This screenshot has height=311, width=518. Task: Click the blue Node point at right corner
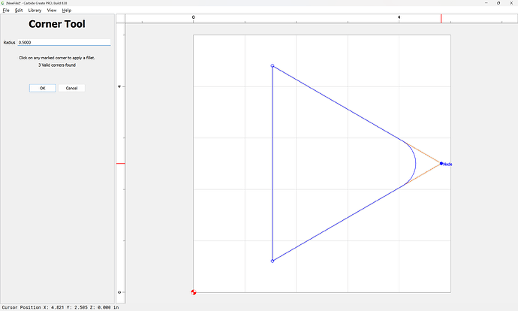click(x=441, y=163)
